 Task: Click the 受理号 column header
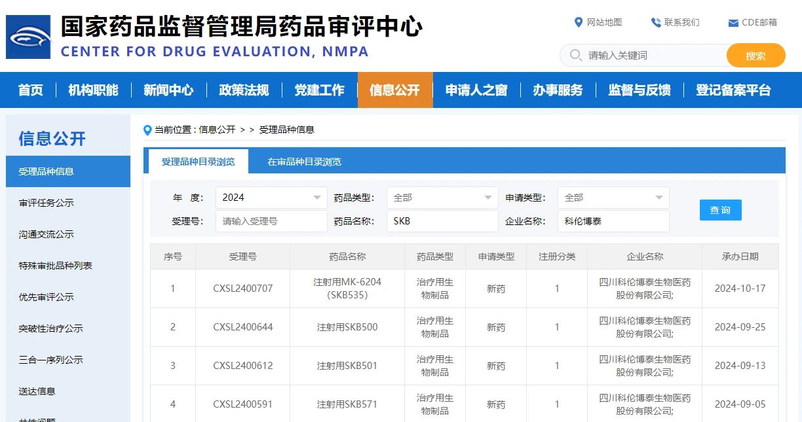click(x=242, y=256)
